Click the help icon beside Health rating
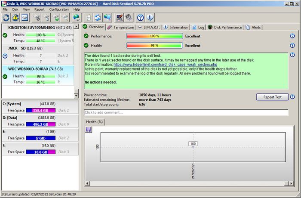 292,45
